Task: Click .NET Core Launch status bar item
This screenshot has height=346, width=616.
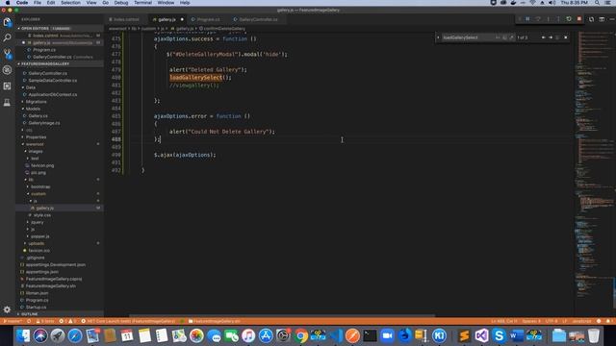Action: [x=128, y=321]
